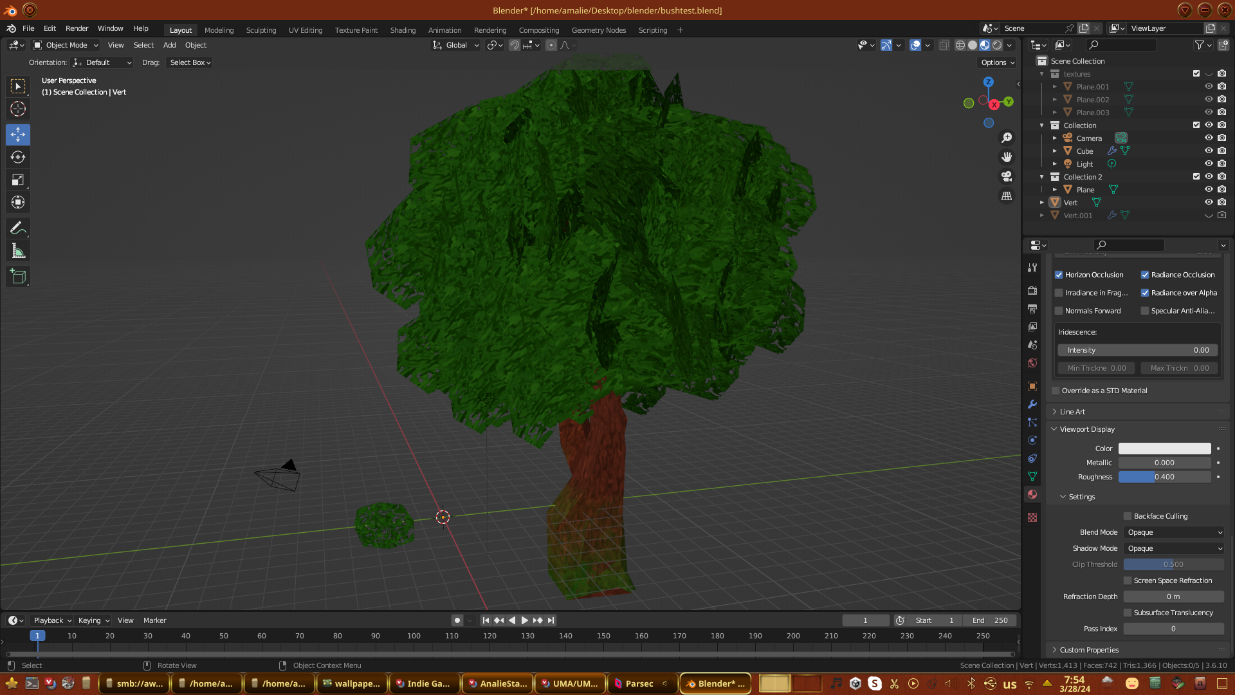Click the Viewport Display Color swatch
This screenshot has width=1235, height=695.
click(1164, 449)
